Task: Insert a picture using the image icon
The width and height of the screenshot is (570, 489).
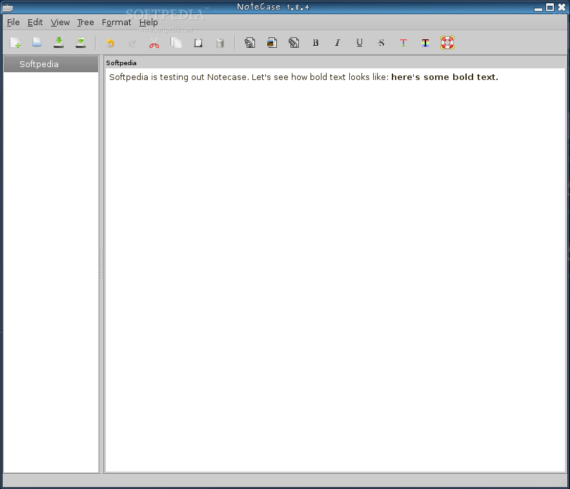Action: pyautogui.click(x=272, y=43)
